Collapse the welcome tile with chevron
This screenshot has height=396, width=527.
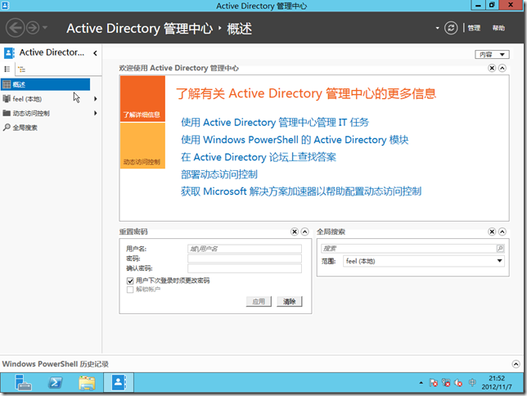pyautogui.click(x=502, y=68)
